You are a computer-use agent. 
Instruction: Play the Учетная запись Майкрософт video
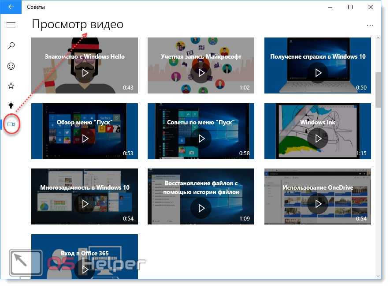[201, 73]
